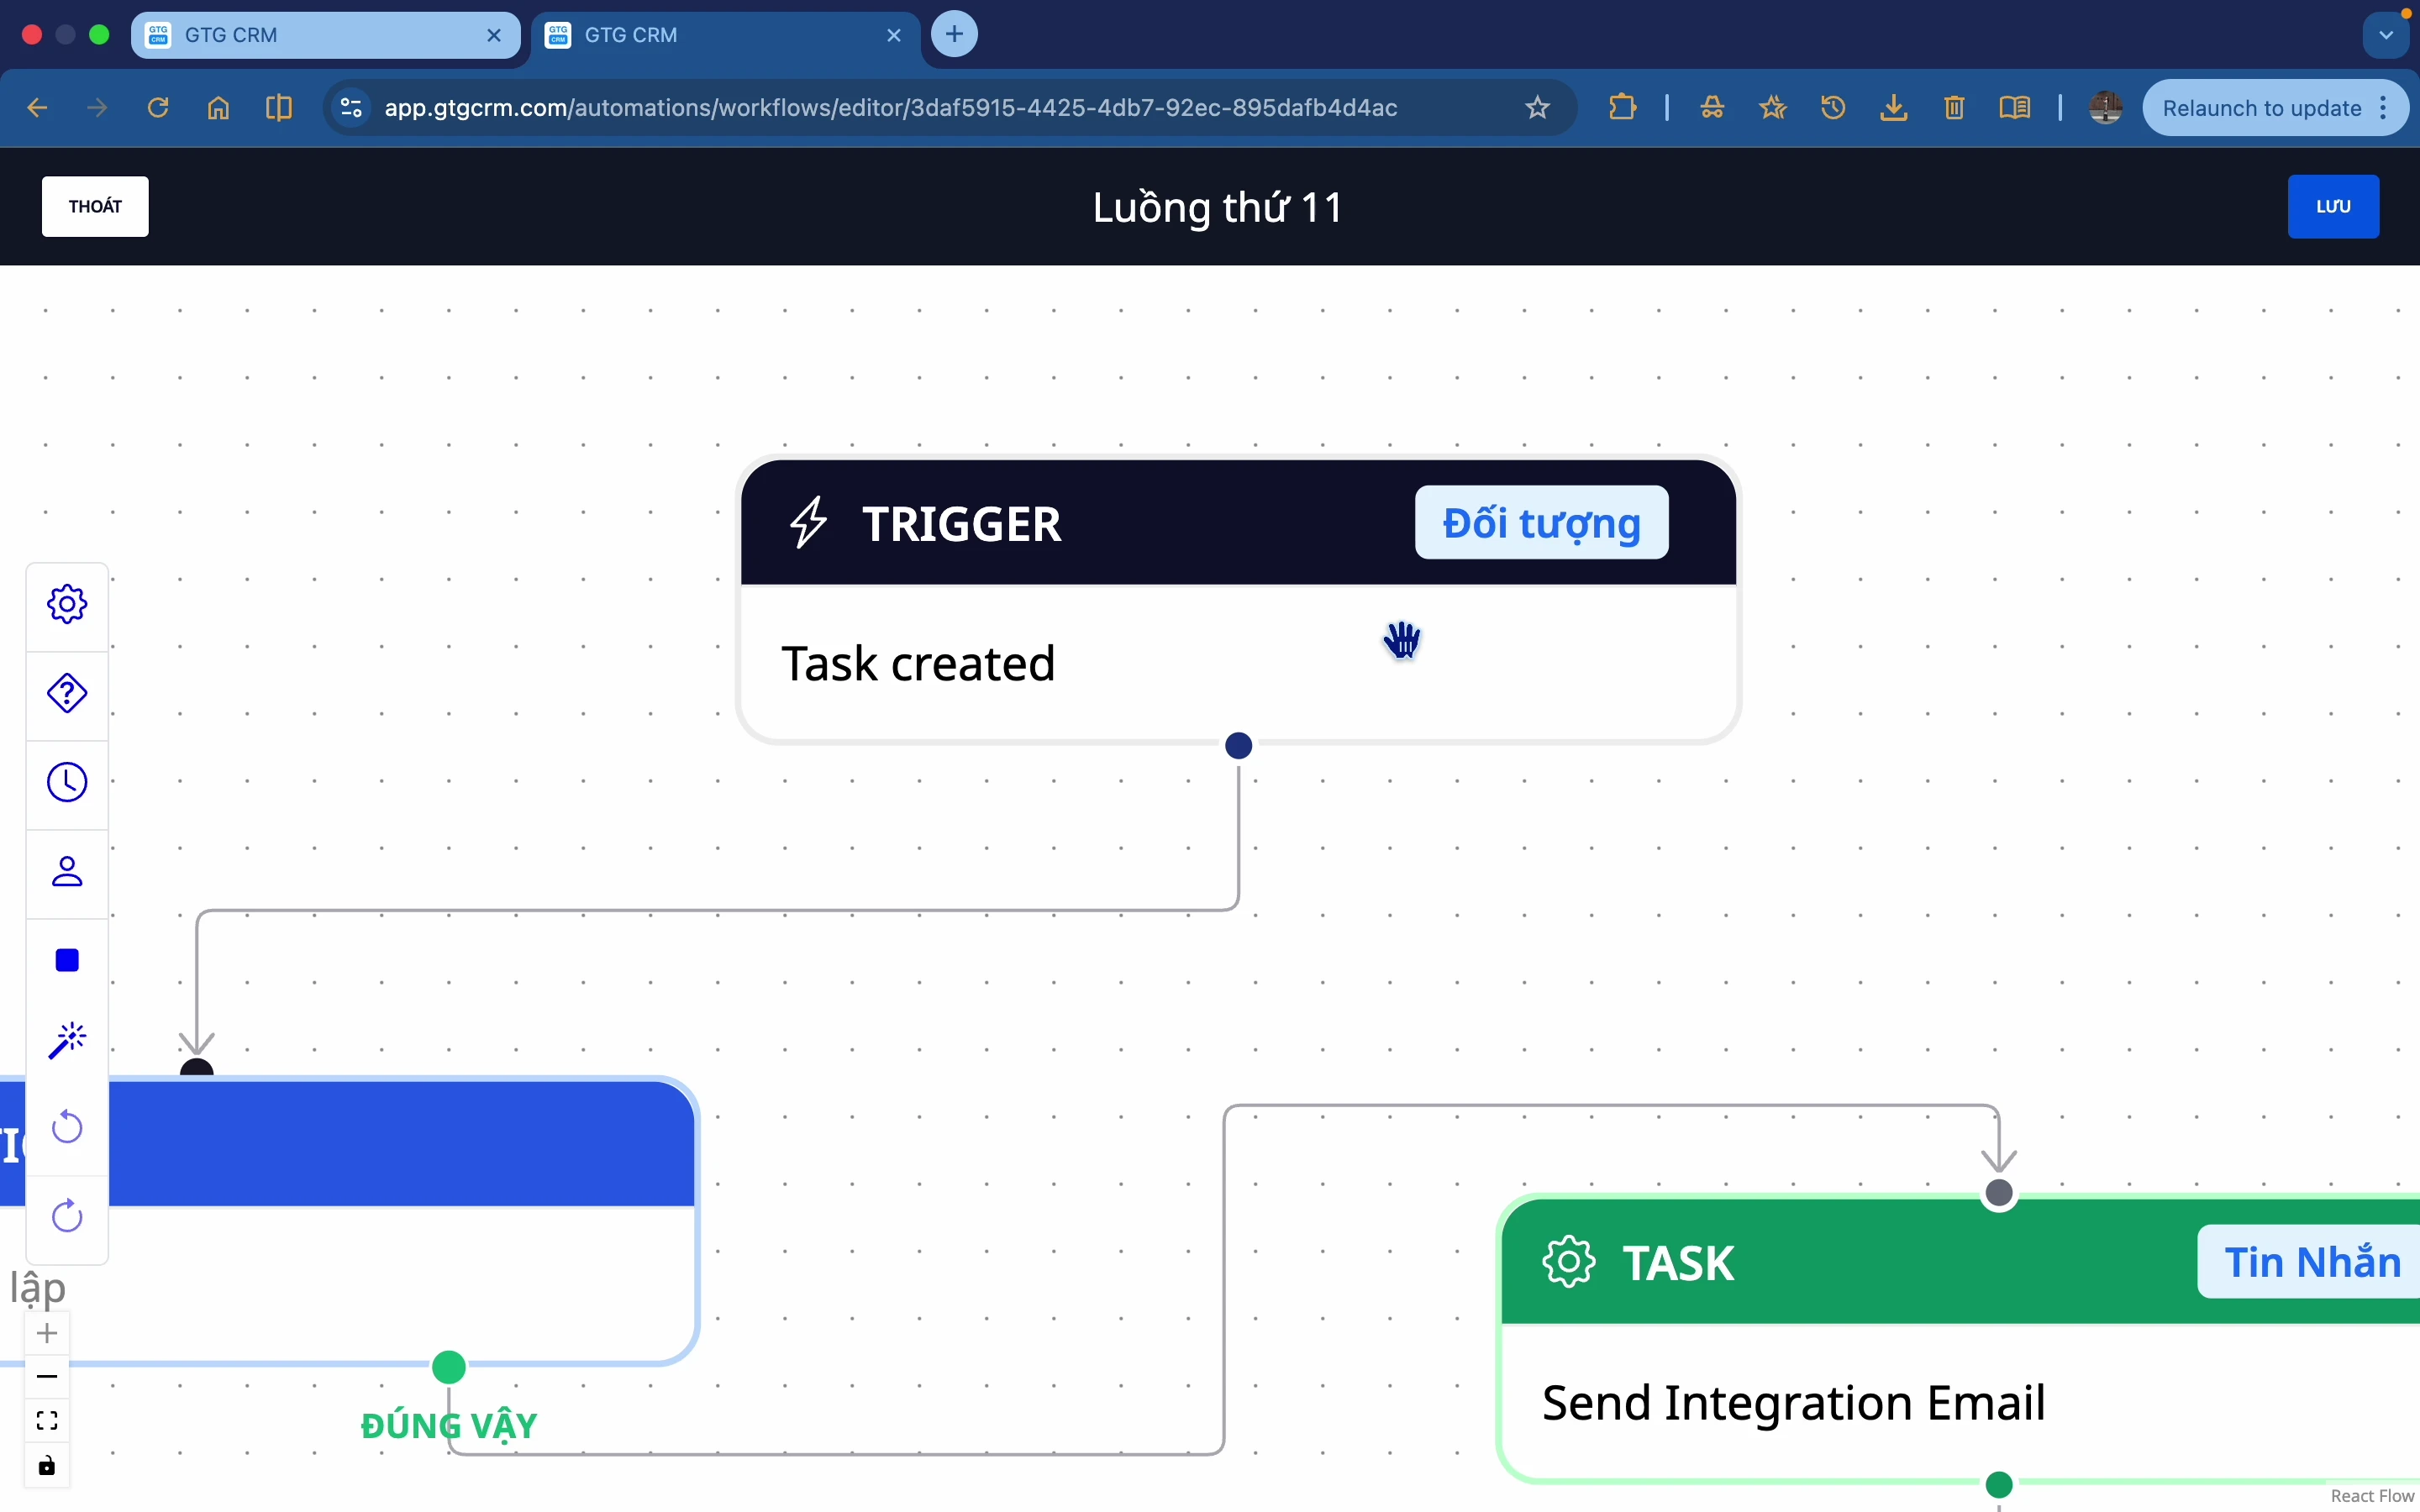Select the condition diamond question icon
Image resolution: width=2420 pixels, height=1512 pixels.
(67, 694)
